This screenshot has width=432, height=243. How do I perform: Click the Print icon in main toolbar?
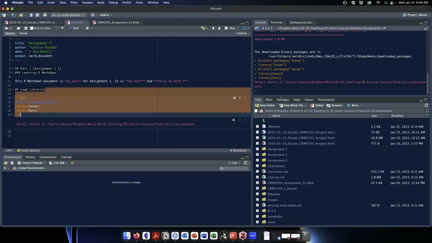pos(45,15)
